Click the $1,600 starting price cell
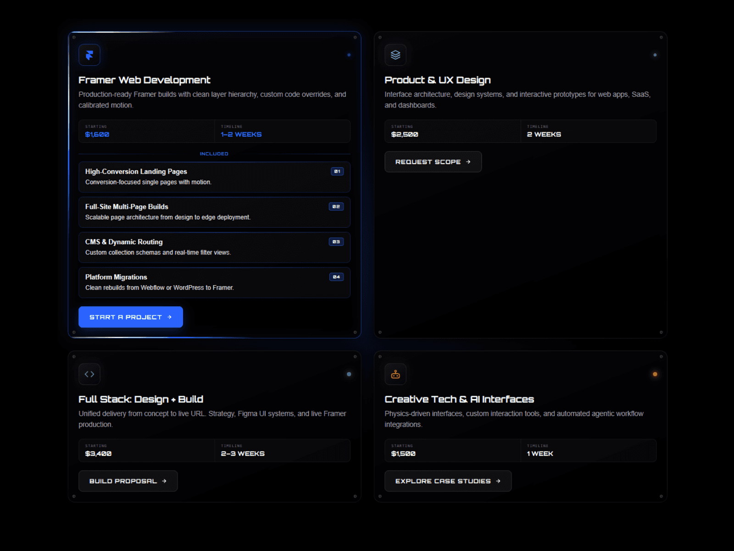734x551 pixels. (x=146, y=131)
